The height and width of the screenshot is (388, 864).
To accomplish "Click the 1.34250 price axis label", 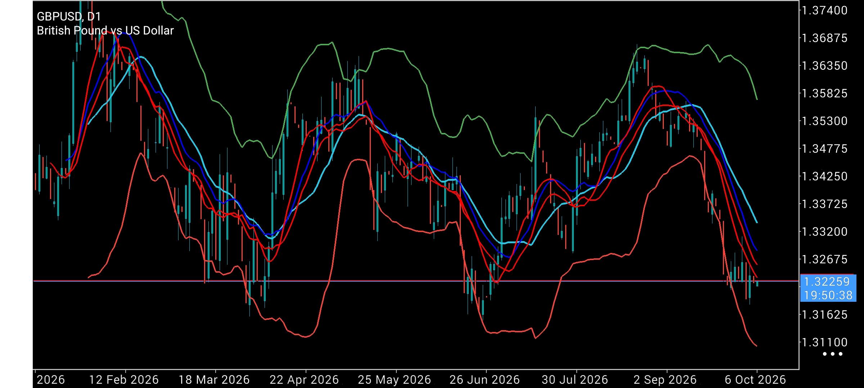I will click(x=825, y=176).
